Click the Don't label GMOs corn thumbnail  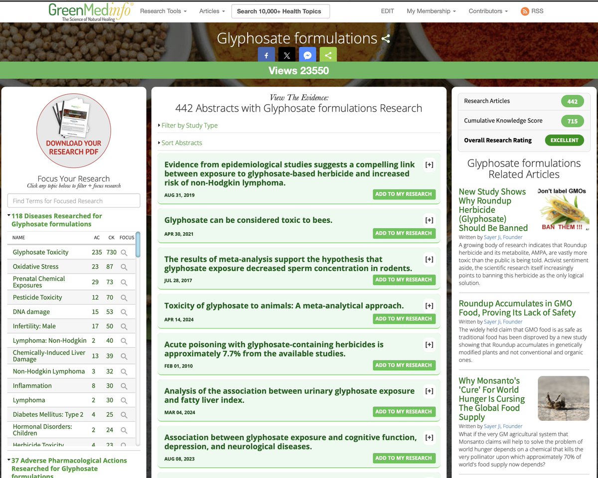[x=564, y=209]
